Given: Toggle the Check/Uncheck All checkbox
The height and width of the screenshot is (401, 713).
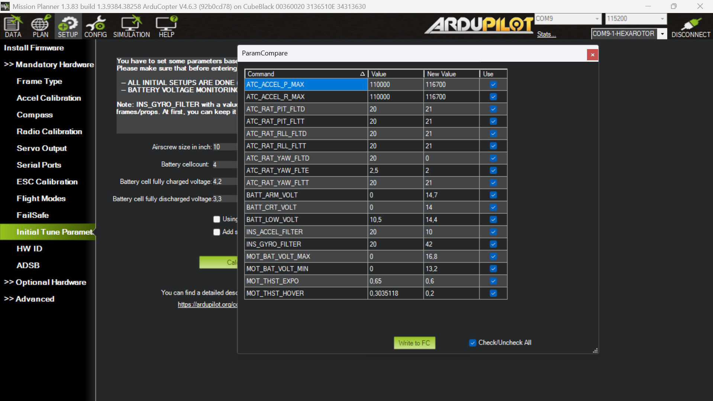Looking at the screenshot, I should [472, 343].
